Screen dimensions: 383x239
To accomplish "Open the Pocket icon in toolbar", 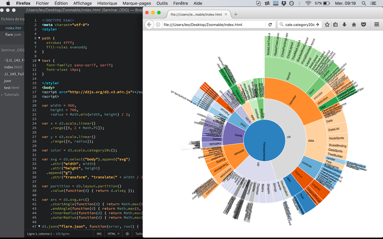I will (x=364, y=24).
